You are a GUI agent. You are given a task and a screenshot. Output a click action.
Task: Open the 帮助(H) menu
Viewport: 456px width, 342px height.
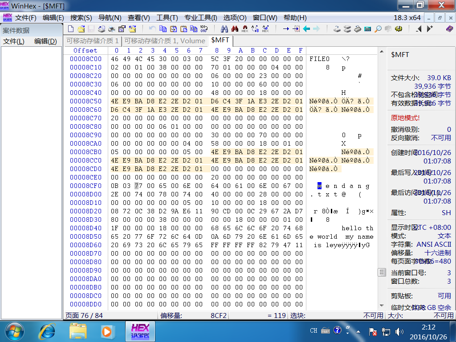295,18
